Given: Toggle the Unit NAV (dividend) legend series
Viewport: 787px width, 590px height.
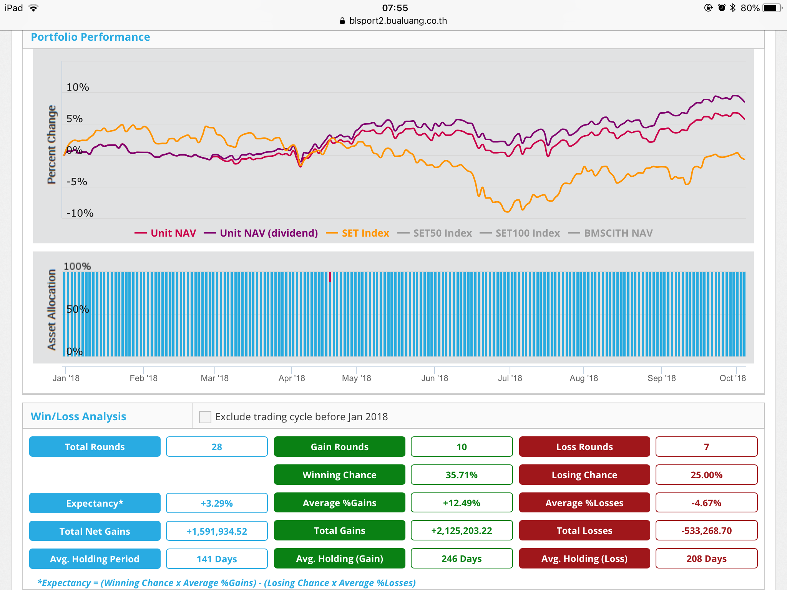Looking at the screenshot, I should tap(261, 233).
